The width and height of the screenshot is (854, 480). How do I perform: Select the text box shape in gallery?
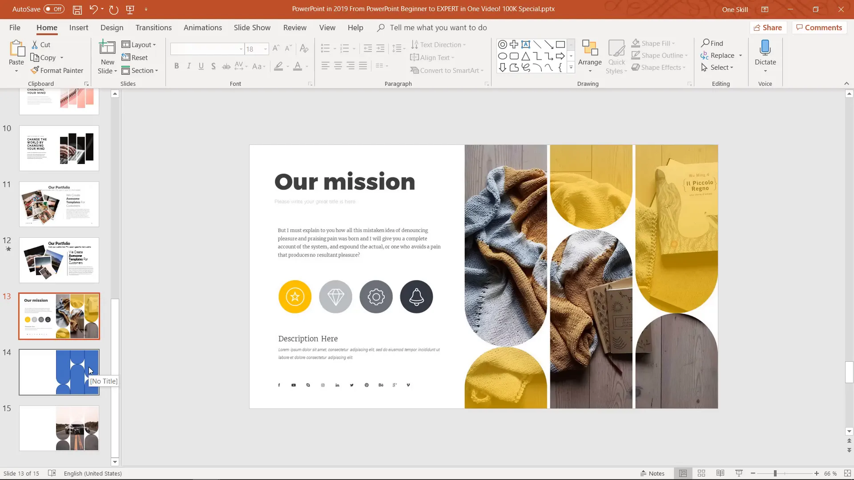coord(526,44)
